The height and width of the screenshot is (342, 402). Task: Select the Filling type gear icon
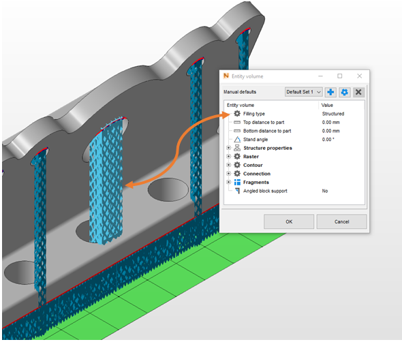tap(237, 114)
